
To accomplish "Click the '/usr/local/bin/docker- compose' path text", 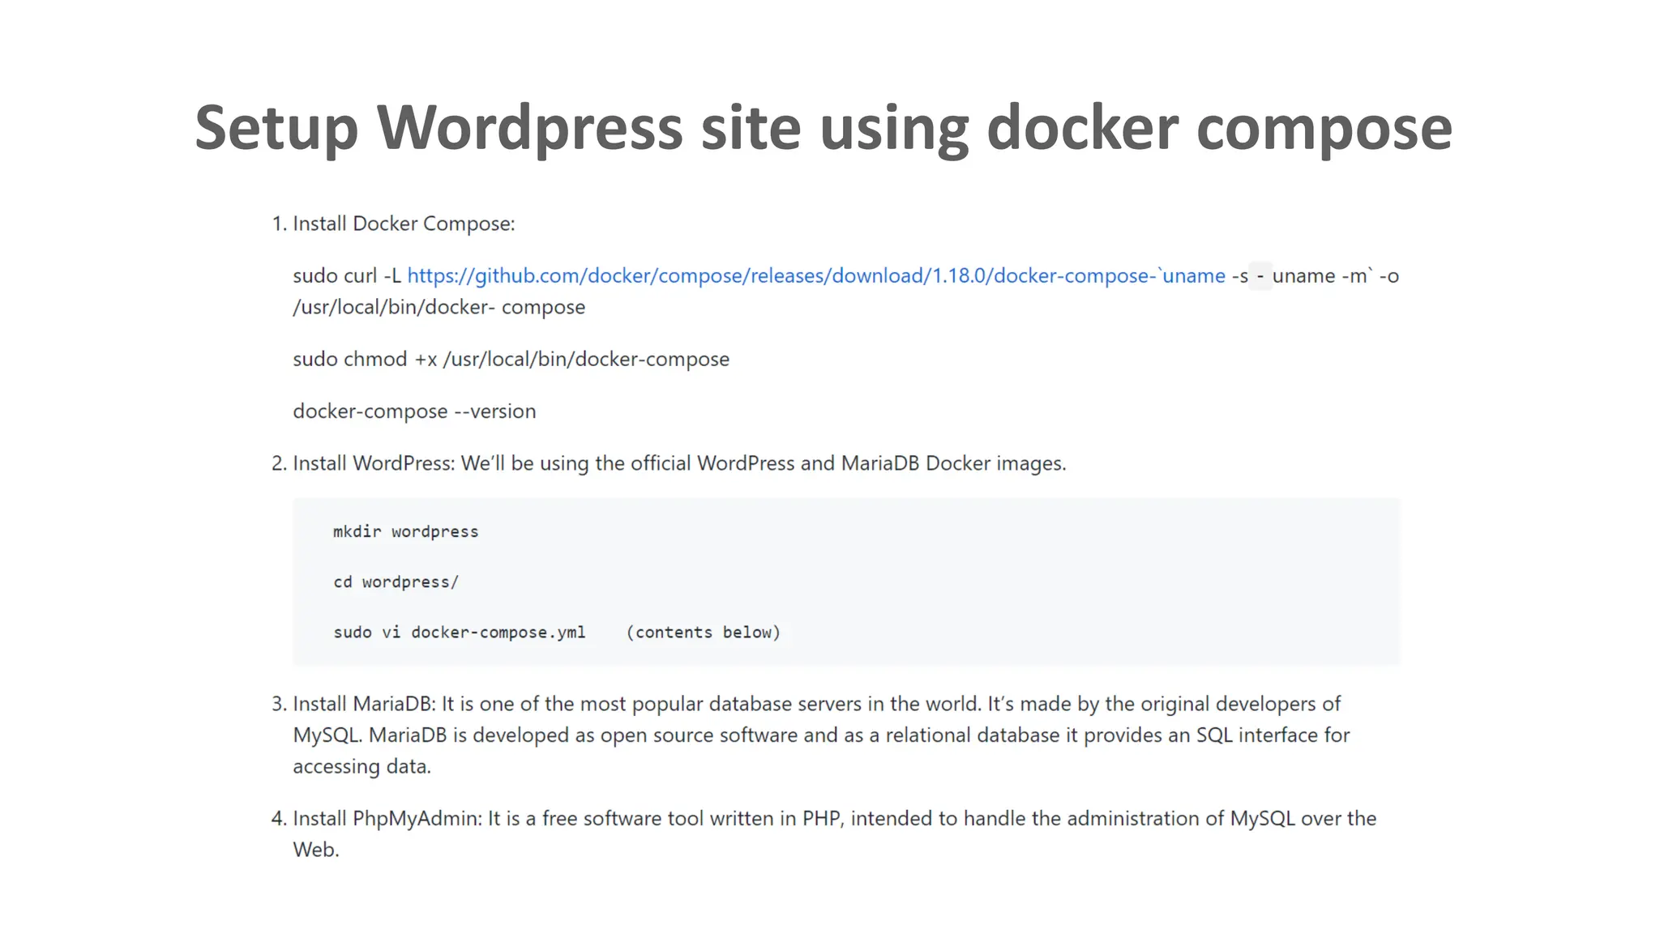I will [439, 308].
